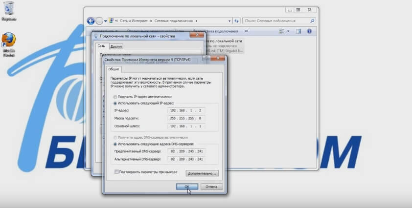Close the local connection properties window
Image resolution: width=412 pixels, height=208 pixels.
point(197,35)
